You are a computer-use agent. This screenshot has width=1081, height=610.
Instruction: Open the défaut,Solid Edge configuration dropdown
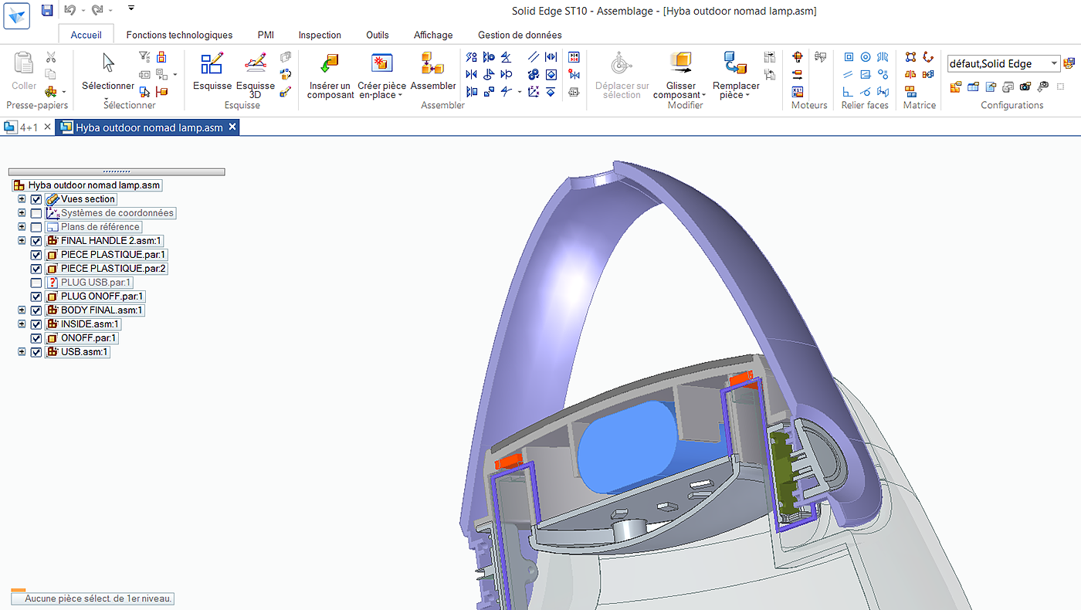[1054, 64]
